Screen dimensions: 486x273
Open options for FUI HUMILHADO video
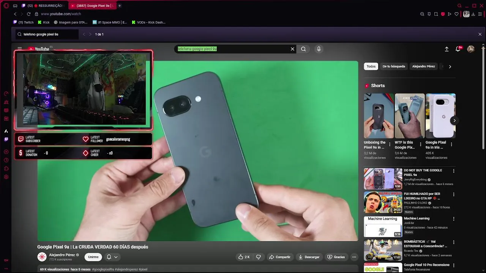click(453, 195)
